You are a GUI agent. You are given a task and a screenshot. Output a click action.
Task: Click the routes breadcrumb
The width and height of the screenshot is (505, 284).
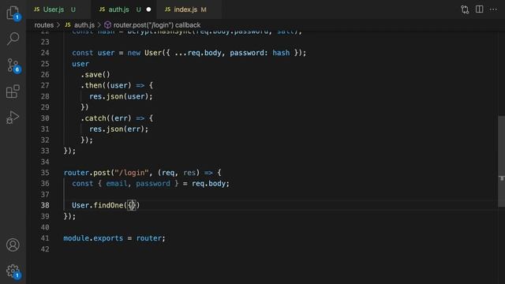(x=44, y=25)
